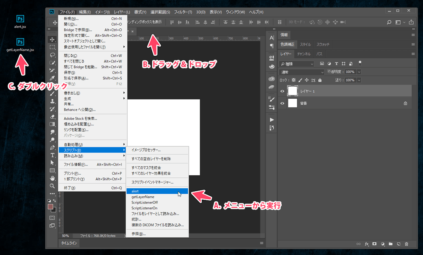
Task: Open the blend mode 通常 dropdown
Action: (x=302, y=72)
